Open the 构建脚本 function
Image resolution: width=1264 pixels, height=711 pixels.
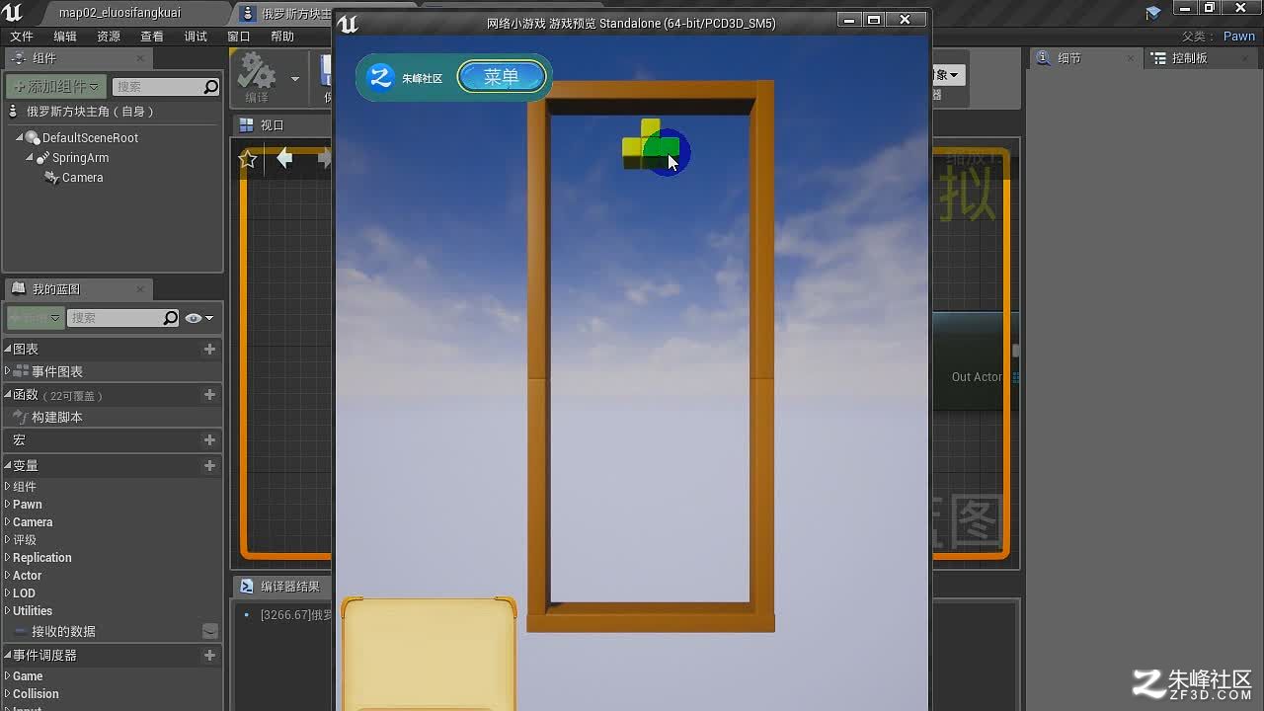[57, 418]
